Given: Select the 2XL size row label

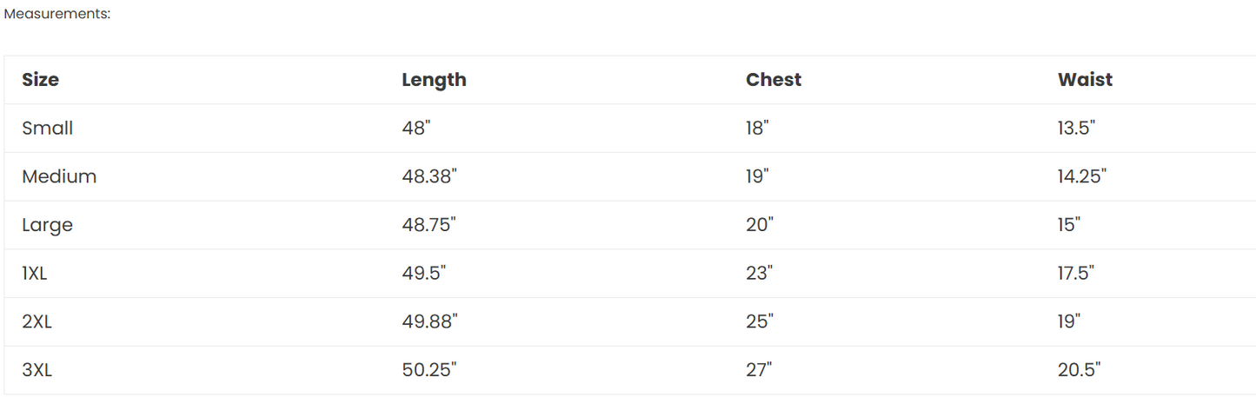Looking at the screenshot, I should pyautogui.click(x=37, y=321).
